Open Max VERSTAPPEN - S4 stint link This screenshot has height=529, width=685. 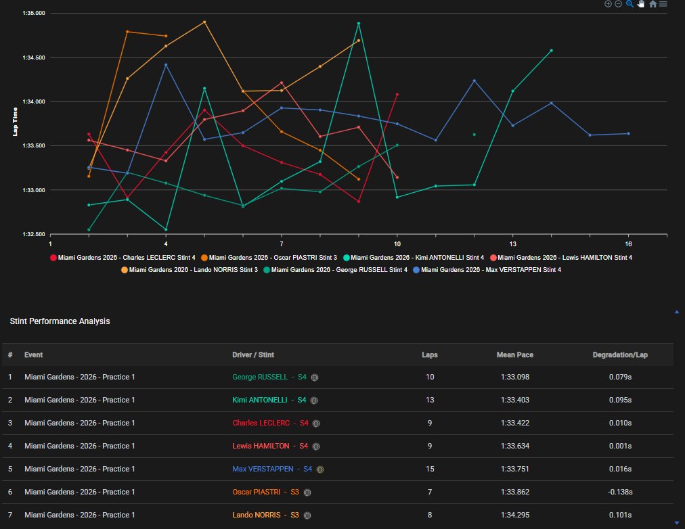272,469
